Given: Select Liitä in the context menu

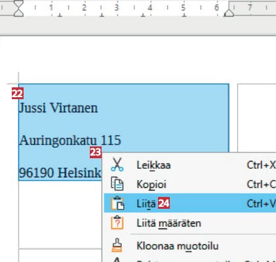Looking at the screenshot, I should (x=190, y=203).
